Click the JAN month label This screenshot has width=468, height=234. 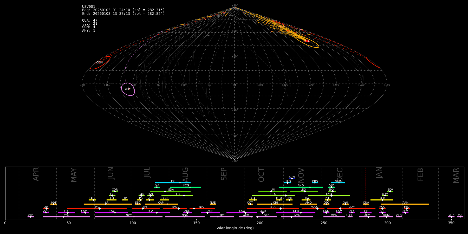379,173
